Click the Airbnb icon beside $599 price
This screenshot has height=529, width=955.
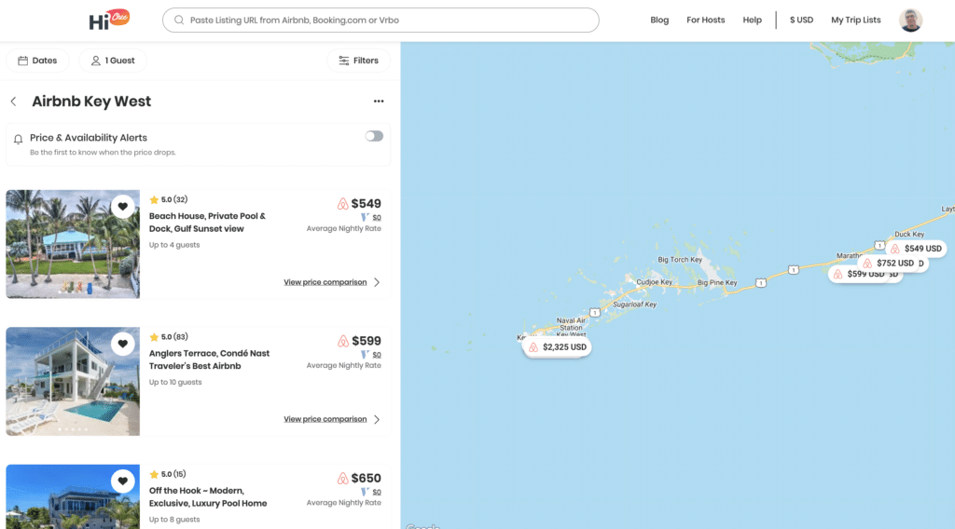(x=343, y=341)
